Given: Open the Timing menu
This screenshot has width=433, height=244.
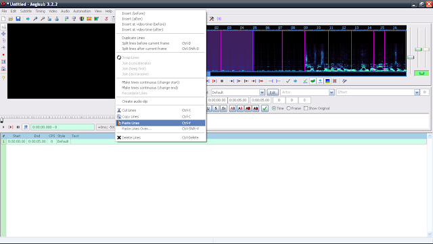Looking at the screenshot, I should [40, 11].
